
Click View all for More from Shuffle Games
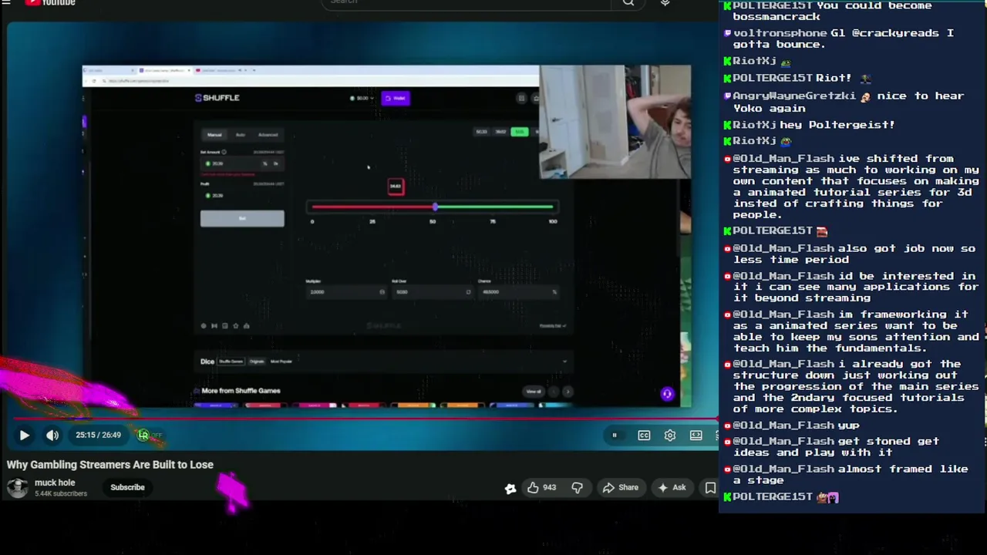pos(534,392)
